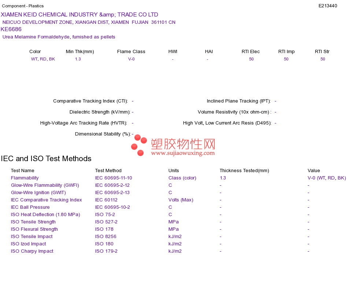Click ISO Tensile Strength test name
Screen dimensions: 348x293
point(33,222)
